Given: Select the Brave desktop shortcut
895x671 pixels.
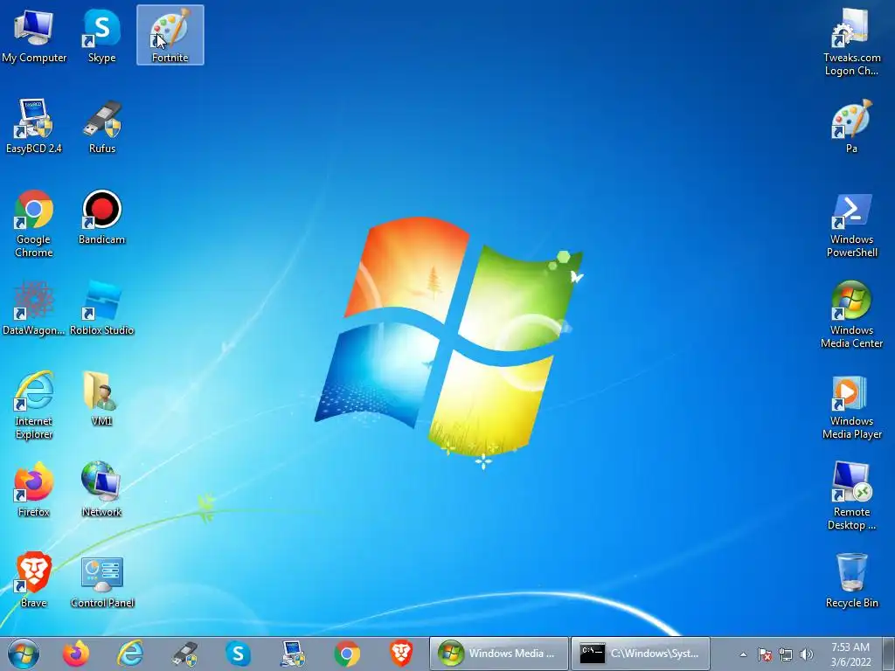Looking at the screenshot, I should [x=34, y=580].
